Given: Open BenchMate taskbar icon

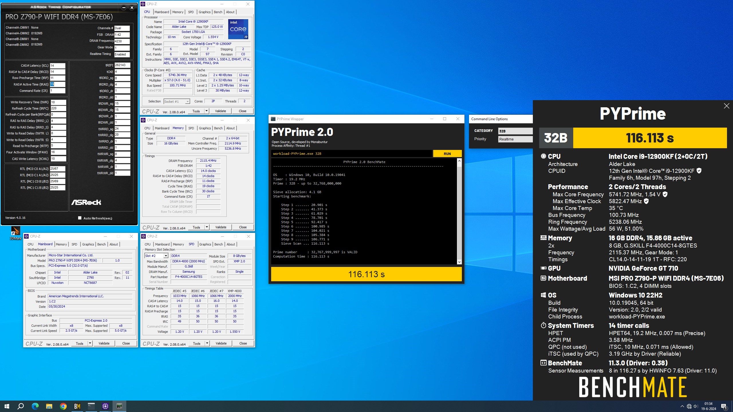Looking at the screenshot, I should [77, 406].
